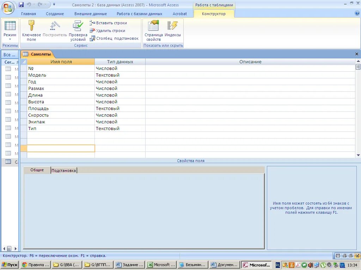Image resolution: width=361 pixels, height=270 pixels.
Task: Set Ключевое поле primary key
Action: (x=31, y=31)
